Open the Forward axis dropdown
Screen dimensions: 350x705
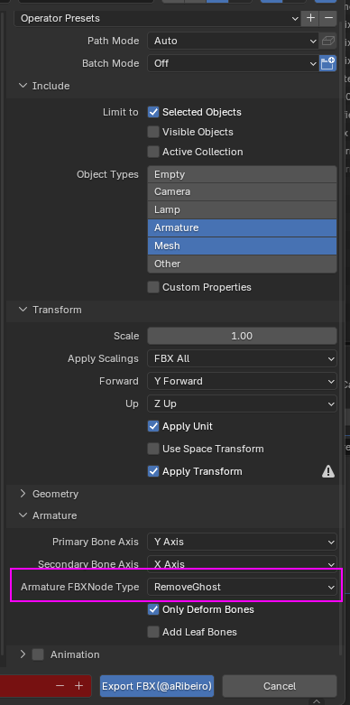point(242,381)
